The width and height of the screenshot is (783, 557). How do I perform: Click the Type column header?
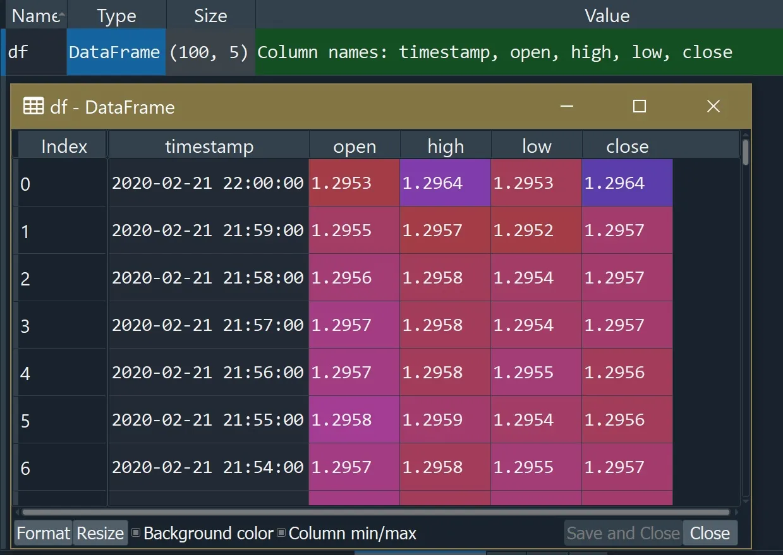click(117, 16)
